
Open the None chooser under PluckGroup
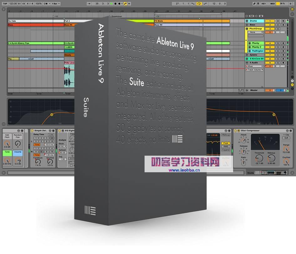[x=255, y=32]
